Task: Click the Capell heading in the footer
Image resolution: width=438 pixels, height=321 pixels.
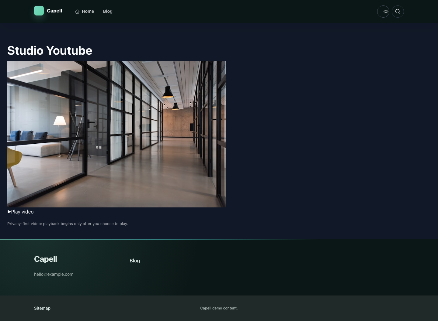Action: point(46,259)
